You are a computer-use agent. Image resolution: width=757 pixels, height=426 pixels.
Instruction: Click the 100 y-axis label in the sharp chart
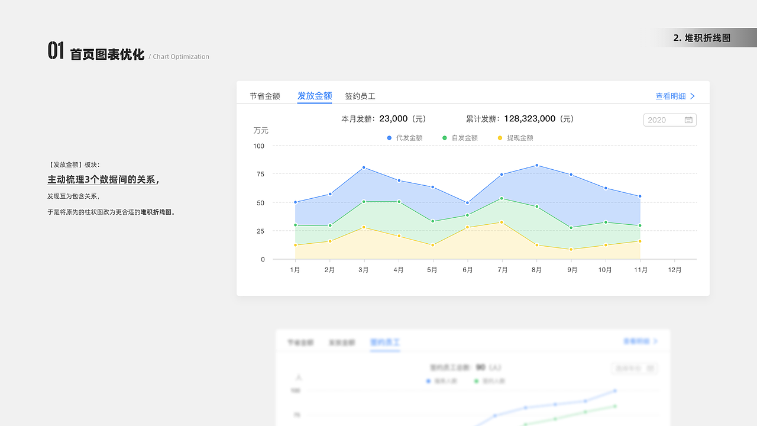[x=259, y=146]
